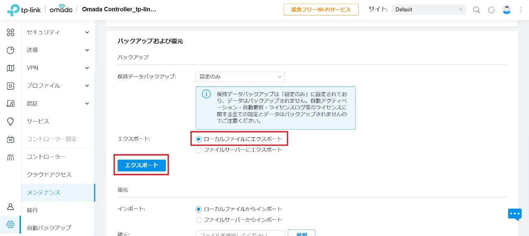
Task: Expand the セキュリティ menu section
Action: pyautogui.click(x=58, y=32)
